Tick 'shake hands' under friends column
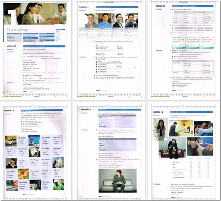The height and width of the screenshot is (201, 221). coord(191,162)
